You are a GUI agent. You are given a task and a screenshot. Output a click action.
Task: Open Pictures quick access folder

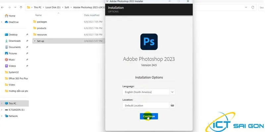(x=11, y=53)
